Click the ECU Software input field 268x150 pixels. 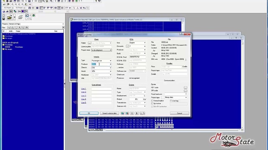click(x=138, y=64)
